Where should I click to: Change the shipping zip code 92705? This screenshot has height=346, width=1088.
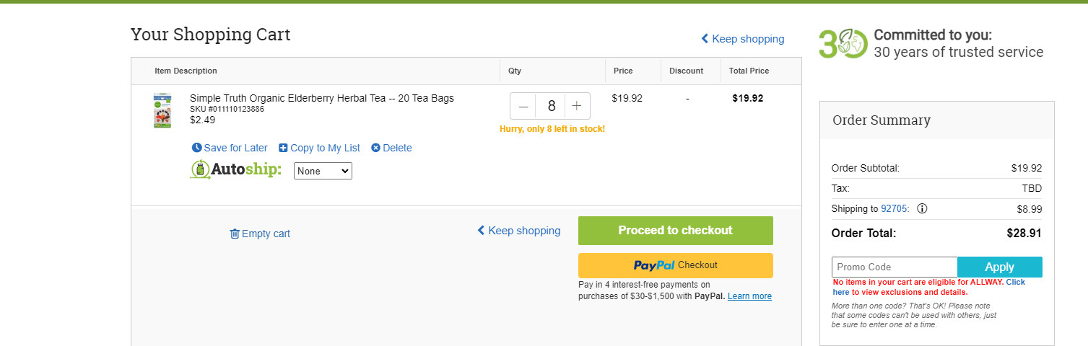click(895, 209)
